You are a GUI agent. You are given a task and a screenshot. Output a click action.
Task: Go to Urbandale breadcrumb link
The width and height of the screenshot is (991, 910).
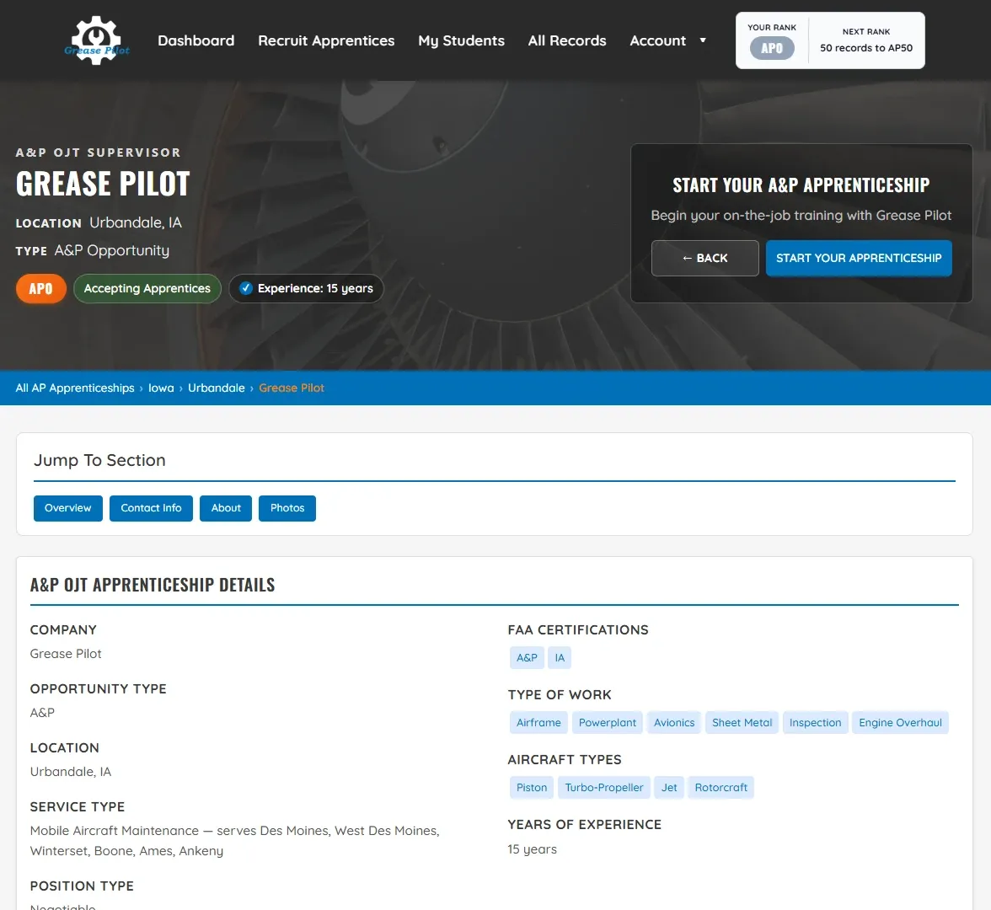point(216,388)
